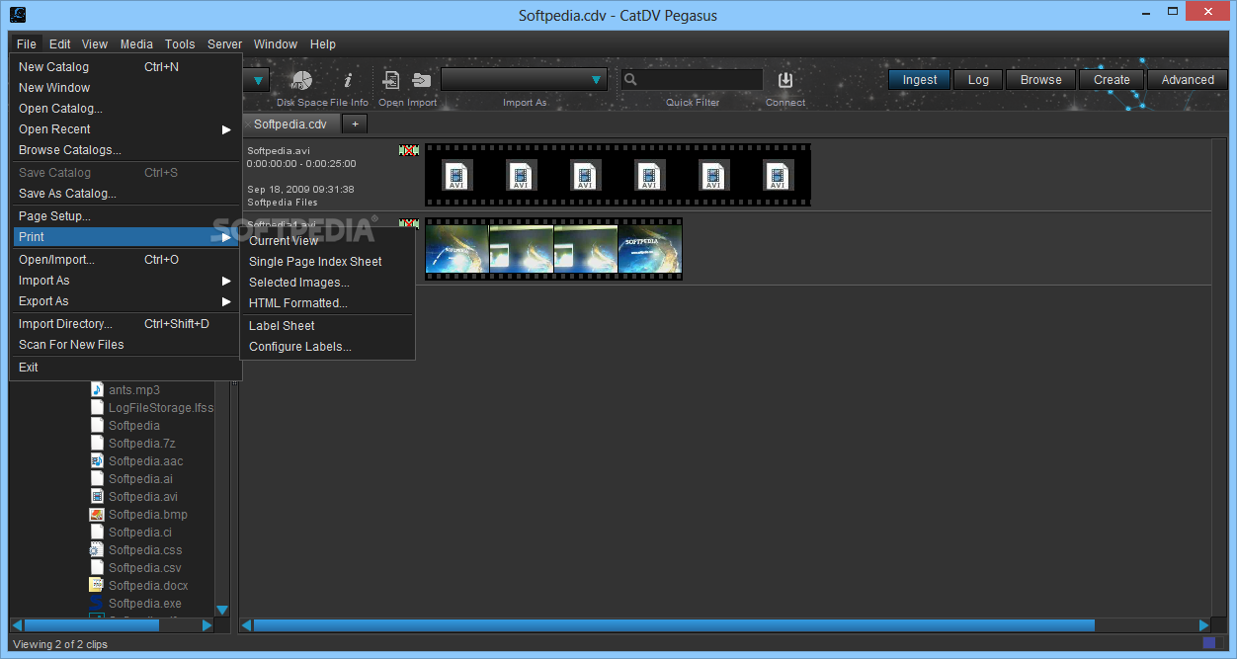The image size is (1237, 659).
Task: Click the status marker icon of Softpedia1.avi clip
Action: [409, 224]
